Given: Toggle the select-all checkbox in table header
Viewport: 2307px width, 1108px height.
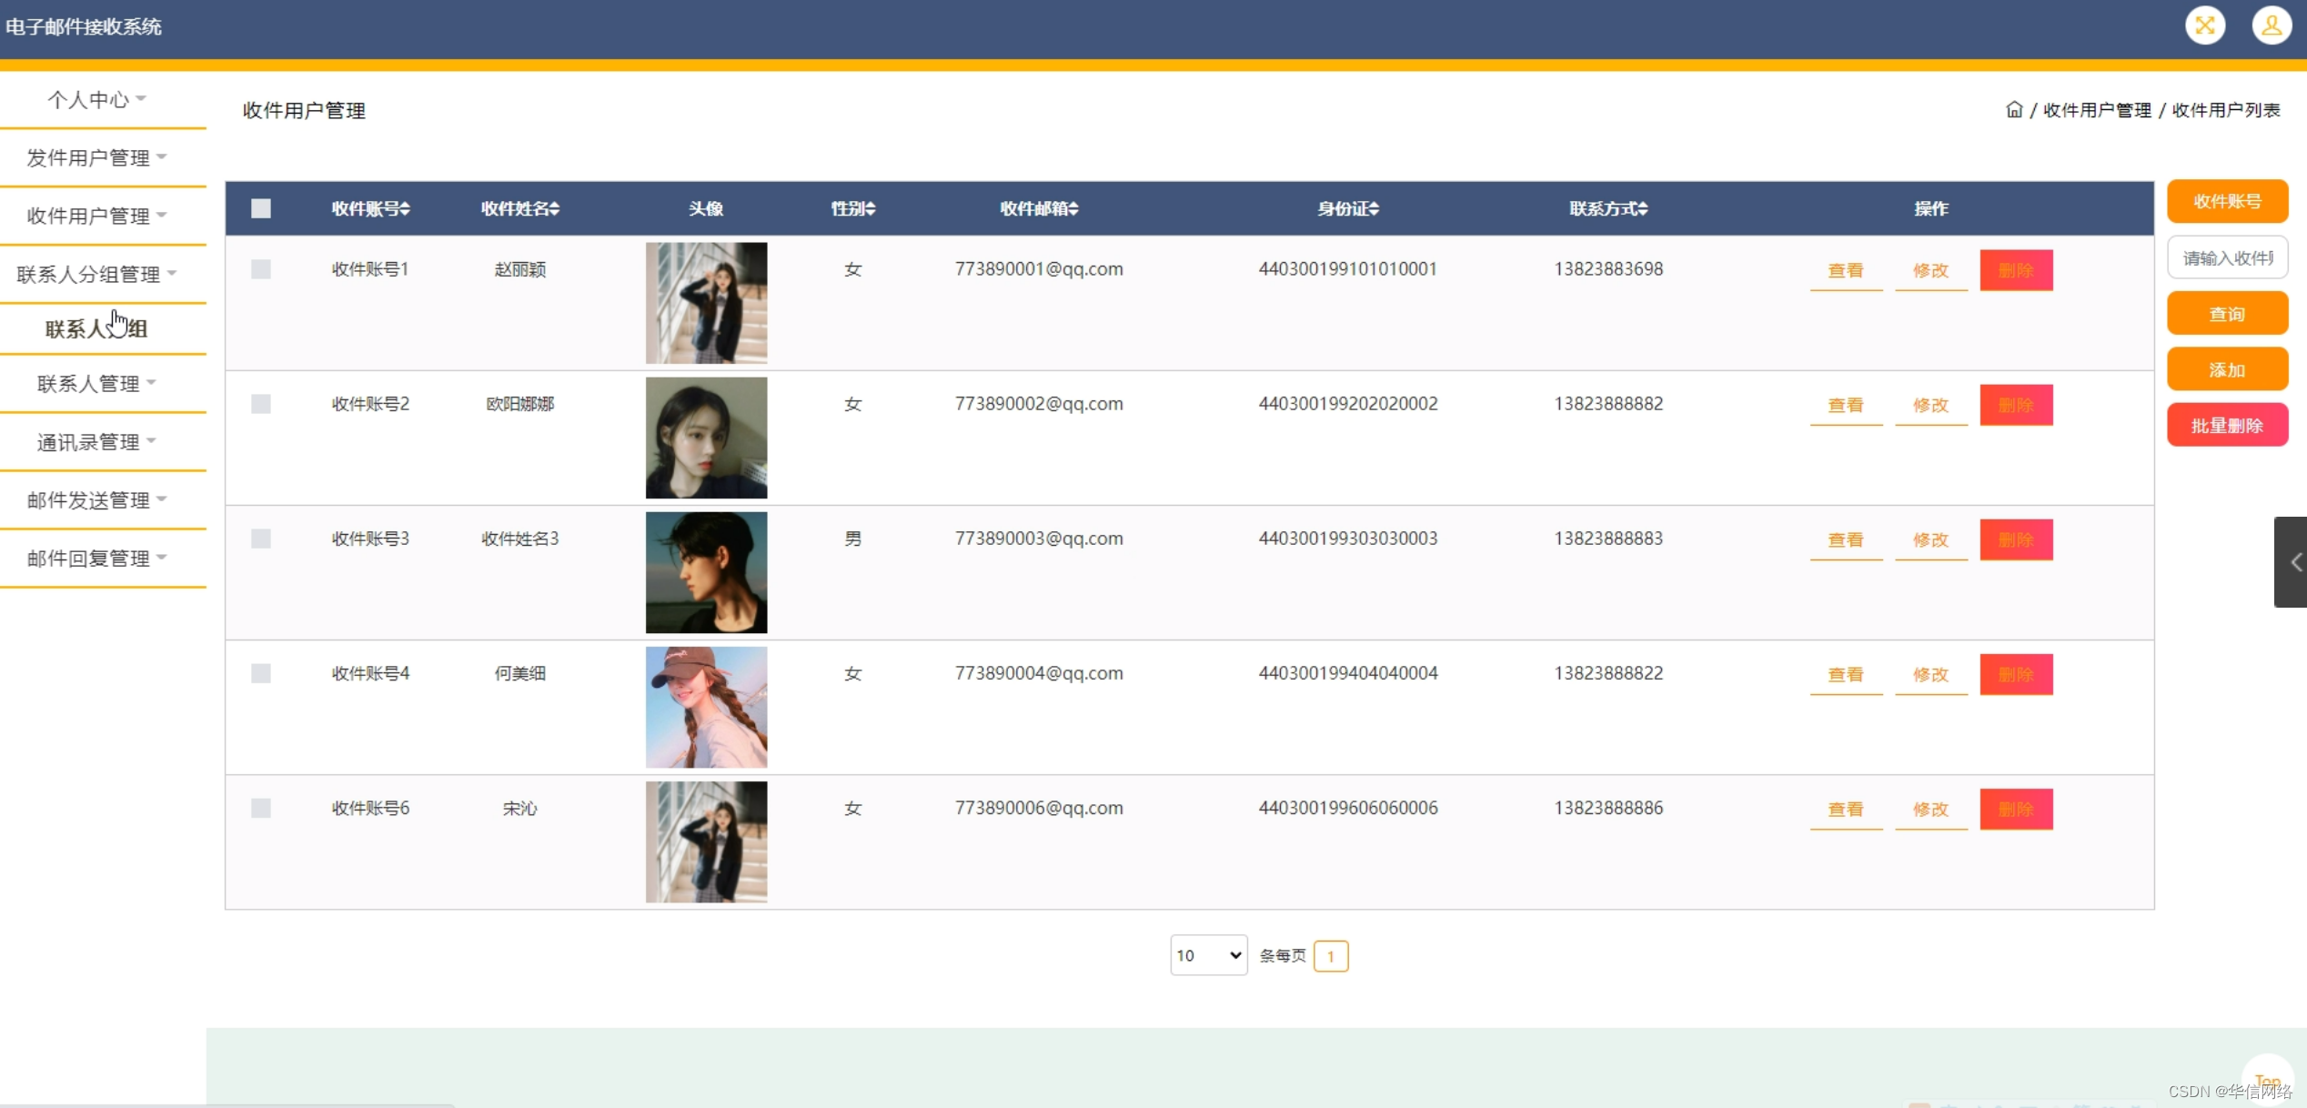Looking at the screenshot, I should (261, 209).
